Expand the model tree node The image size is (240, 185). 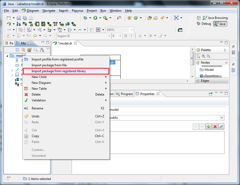pyautogui.click(x=7, y=56)
